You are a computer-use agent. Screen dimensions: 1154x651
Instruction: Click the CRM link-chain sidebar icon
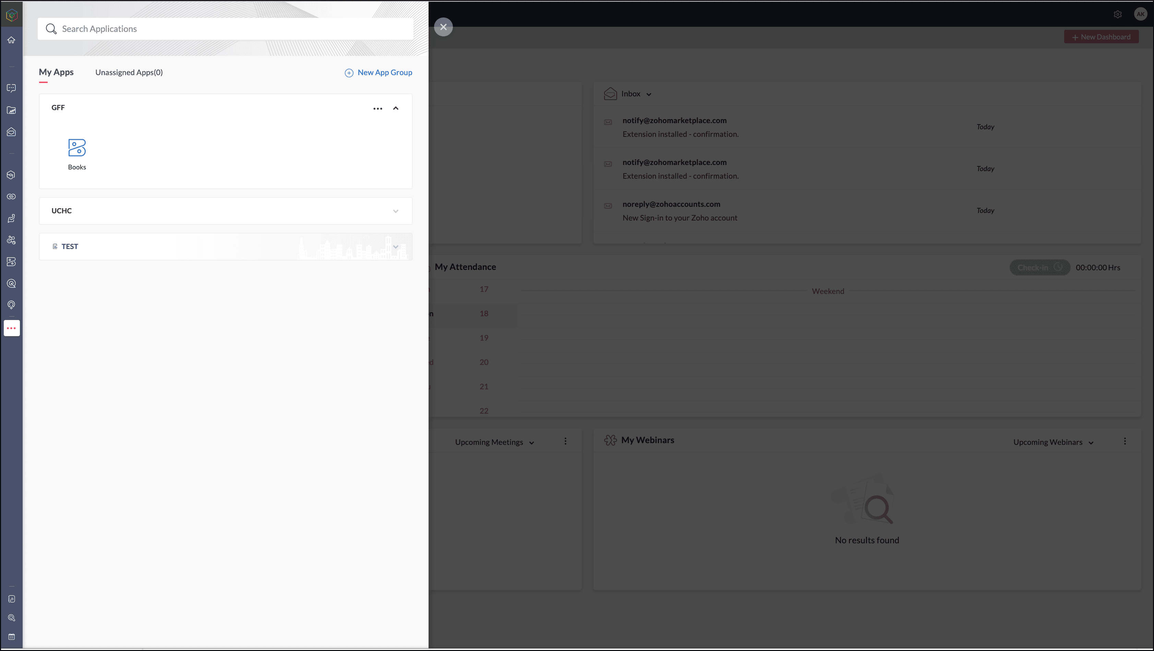pyautogui.click(x=11, y=197)
